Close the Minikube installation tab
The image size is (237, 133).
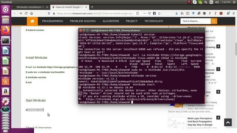coord(47,7)
